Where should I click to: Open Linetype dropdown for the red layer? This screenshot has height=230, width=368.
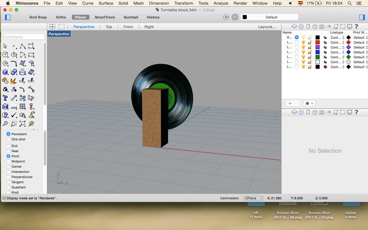(x=337, y=42)
